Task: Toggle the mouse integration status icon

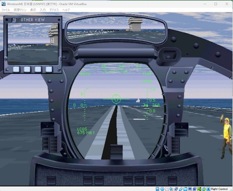Action: click(204, 189)
